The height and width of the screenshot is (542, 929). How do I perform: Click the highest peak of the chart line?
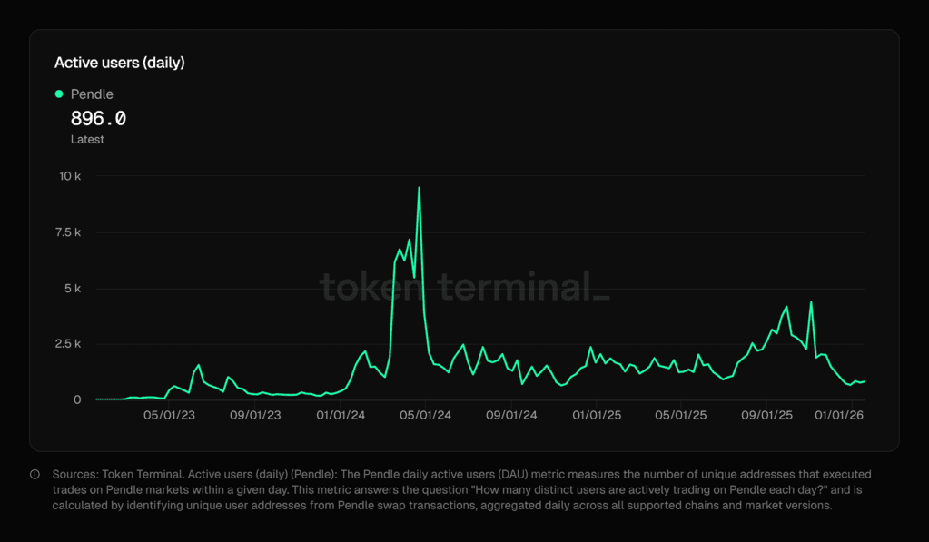pyautogui.click(x=419, y=188)
